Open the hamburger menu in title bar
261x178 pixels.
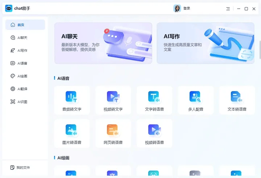tap(228, 9)
